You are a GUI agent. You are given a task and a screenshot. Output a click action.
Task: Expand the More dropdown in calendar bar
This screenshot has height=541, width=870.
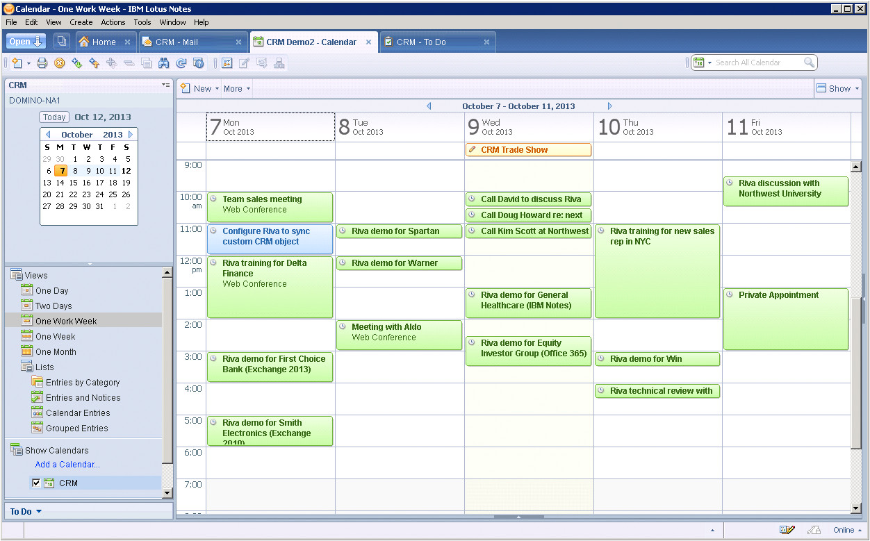click(248, 89)
